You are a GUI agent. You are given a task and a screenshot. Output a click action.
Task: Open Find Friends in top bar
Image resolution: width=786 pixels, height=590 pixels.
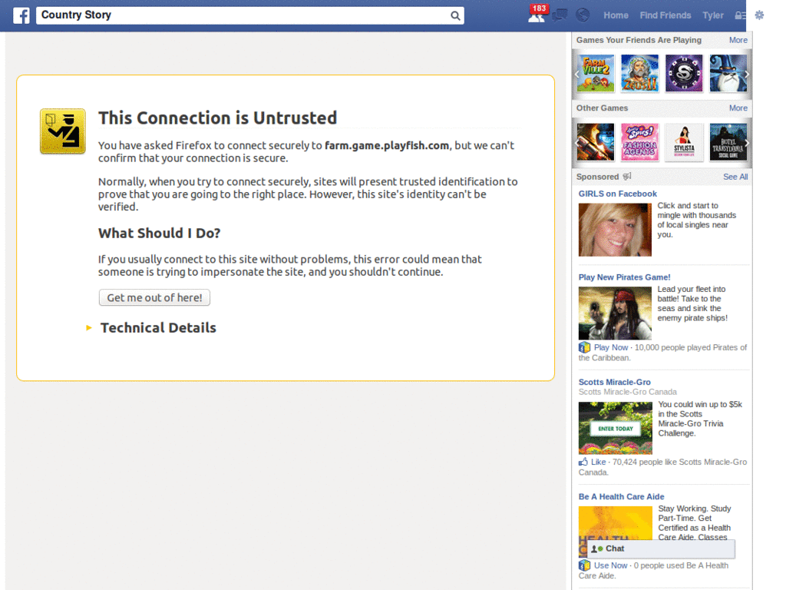[665, 15]
